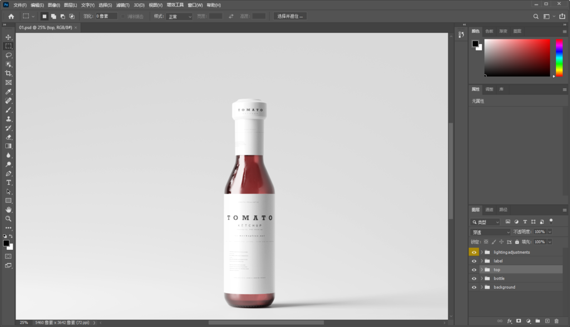This screenshot has height=327, width=570.
Task: Open the 文件(F) menu
Action: point(20,5)
